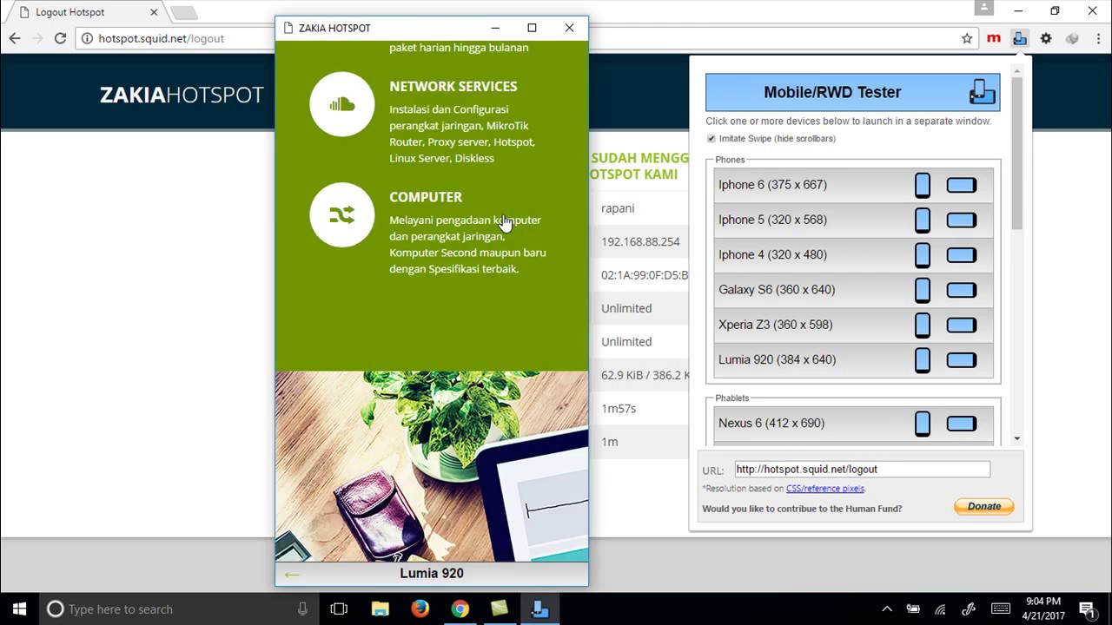Click the scrollbar thumb in tester popup

click(x=1016, y=155)
